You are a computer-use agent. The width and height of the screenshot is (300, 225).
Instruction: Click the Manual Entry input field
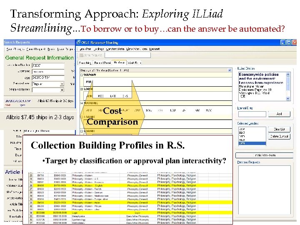click(252, 114)
